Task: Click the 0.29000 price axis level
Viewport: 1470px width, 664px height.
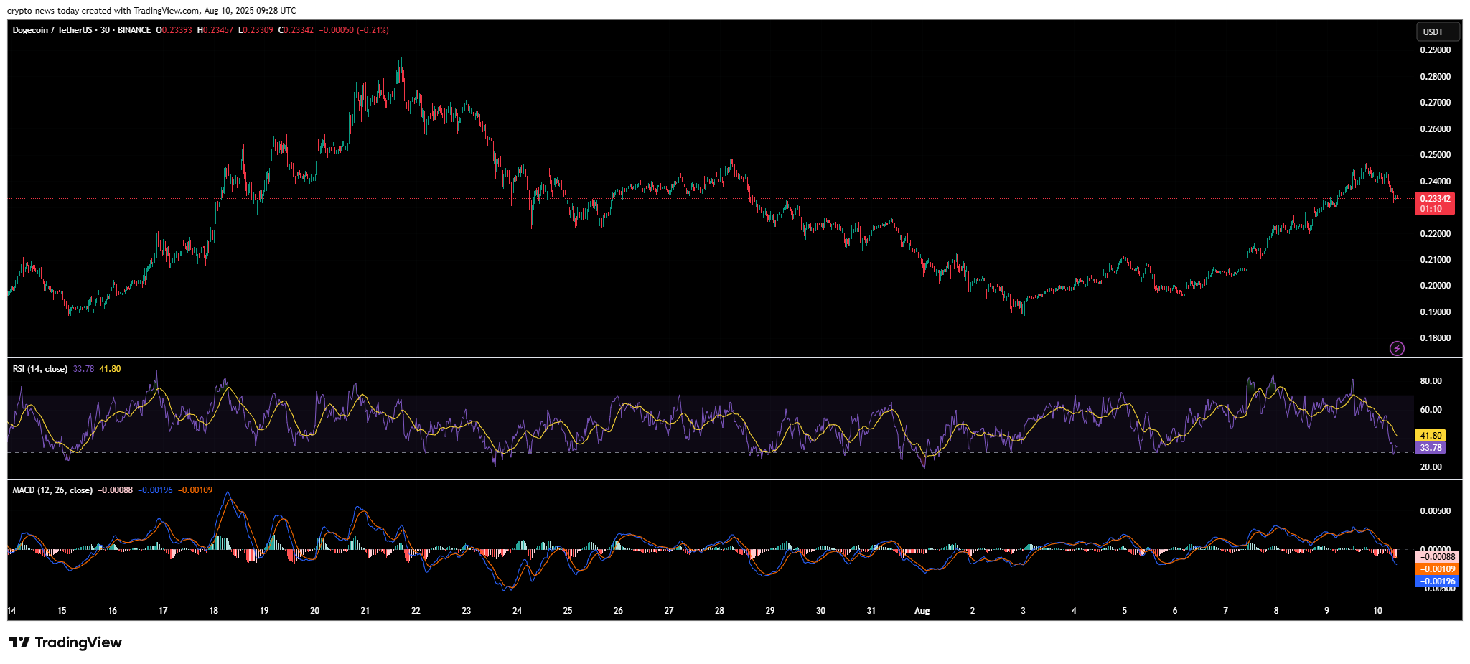Action: point(1435,50)
